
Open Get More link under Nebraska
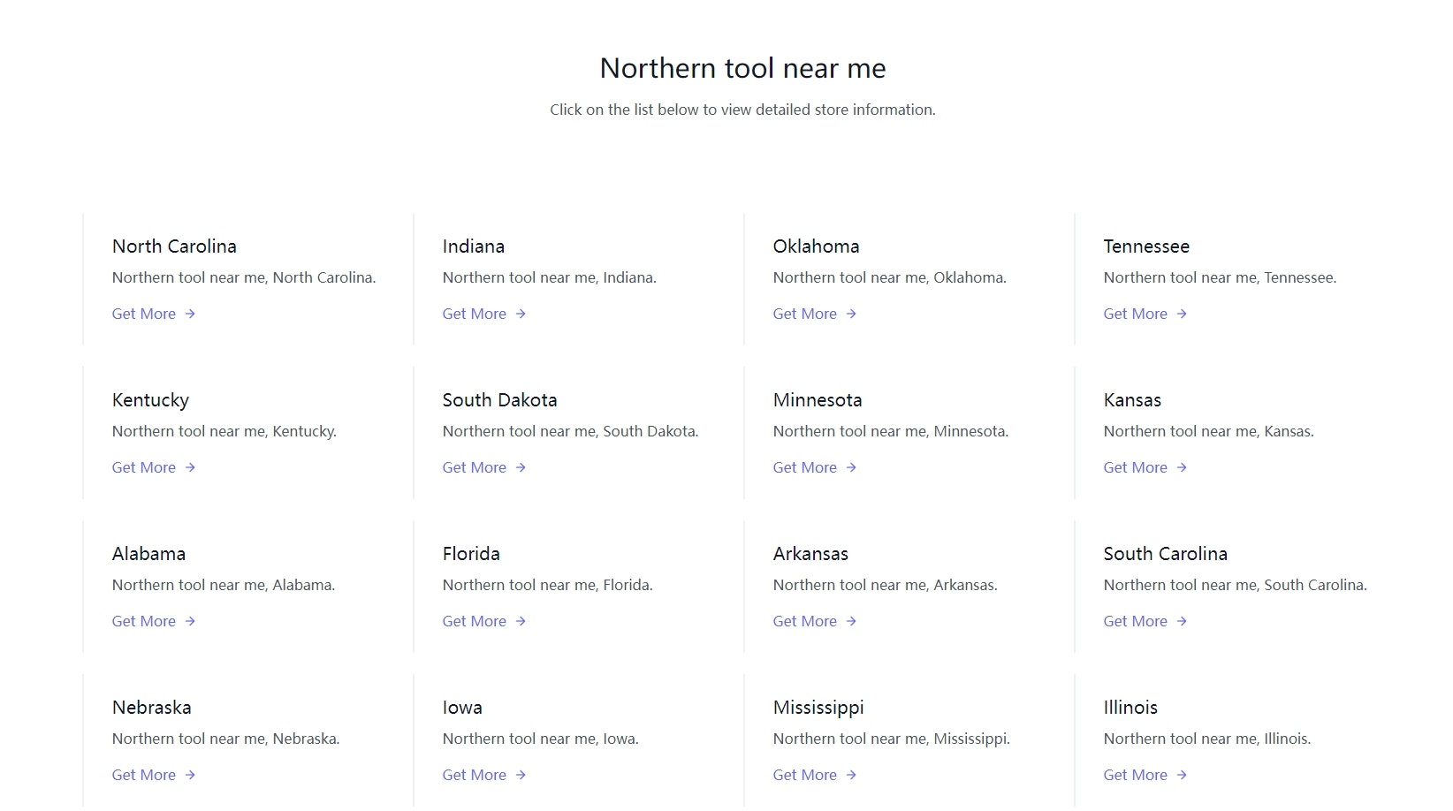[154, 775]
